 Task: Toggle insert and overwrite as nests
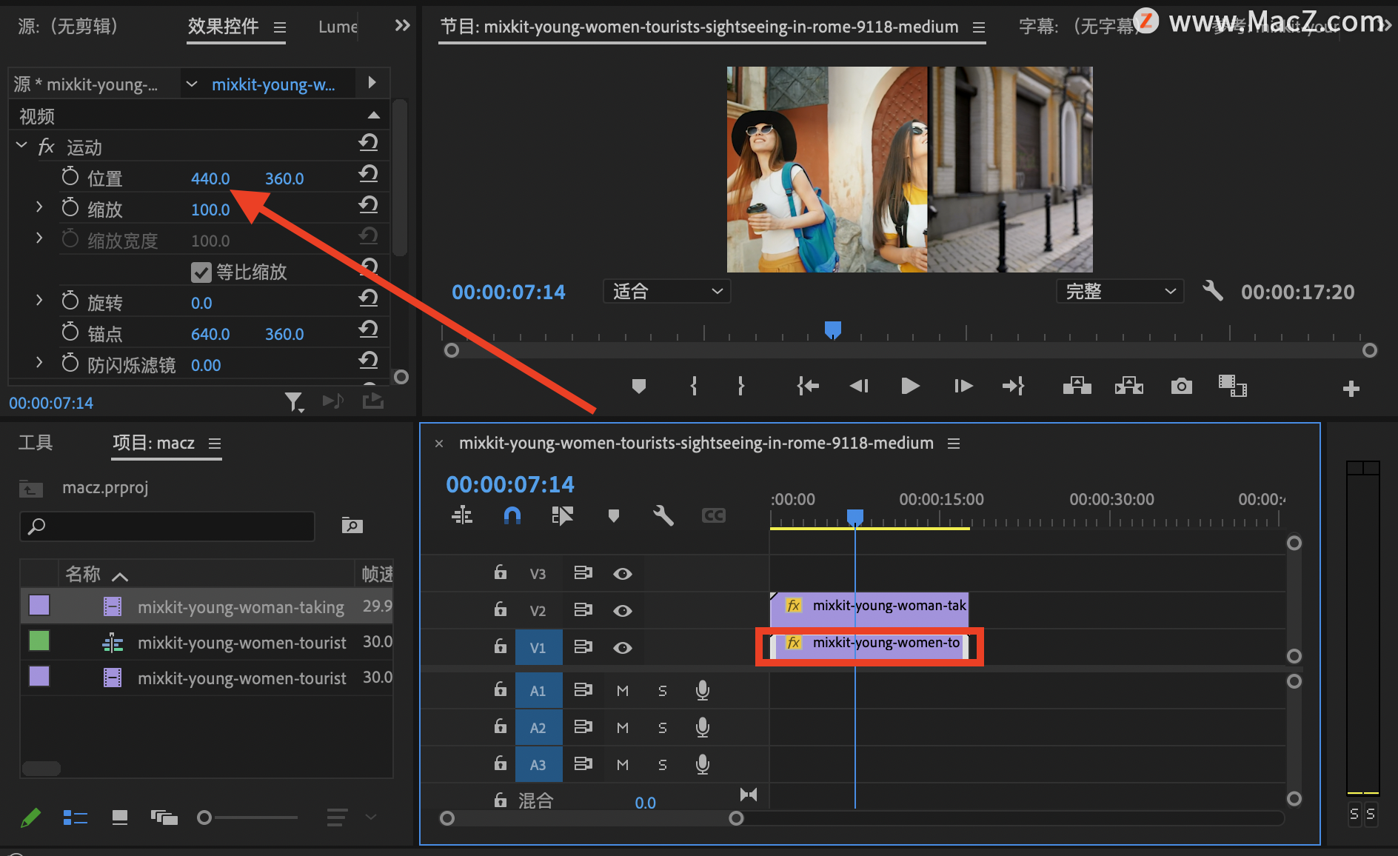click(x=462, y=515)
